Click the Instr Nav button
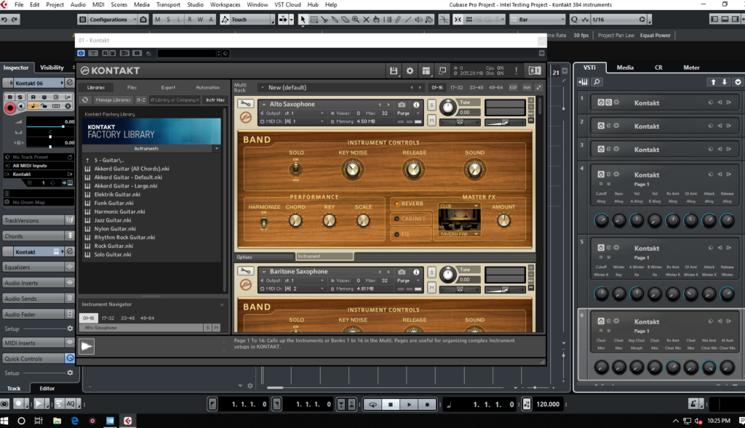 point(215,100)
